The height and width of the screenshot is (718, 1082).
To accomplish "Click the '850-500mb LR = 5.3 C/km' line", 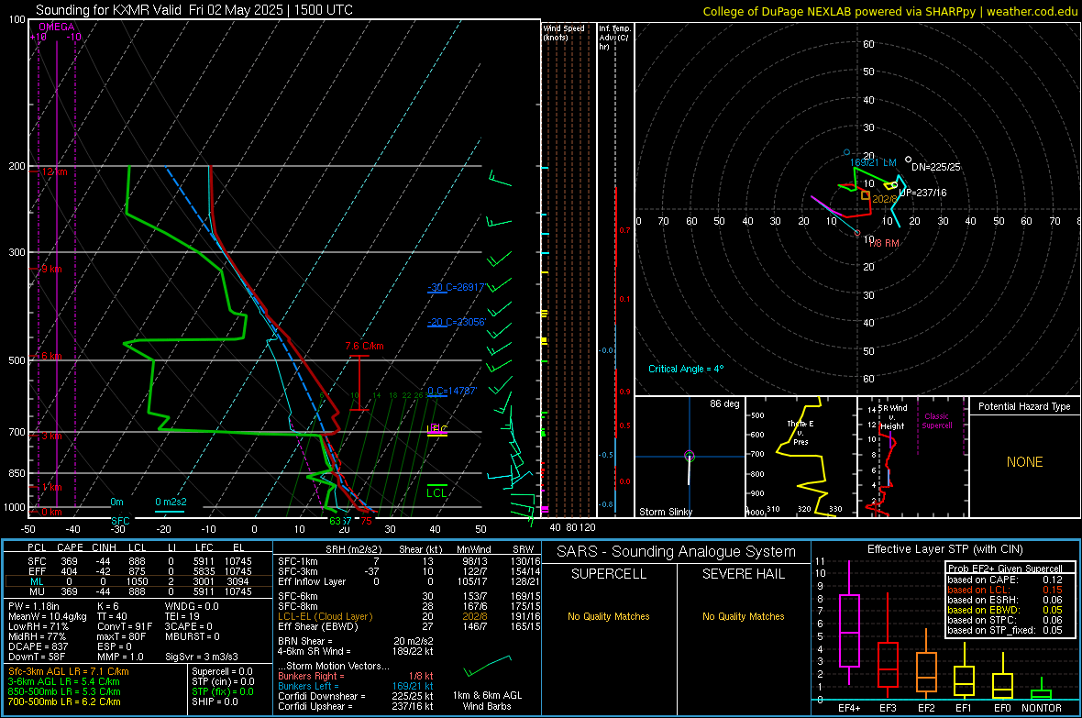I will tap(64, 691).
